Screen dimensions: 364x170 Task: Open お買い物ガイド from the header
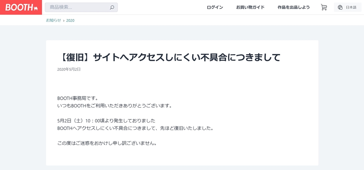point(250,7)
